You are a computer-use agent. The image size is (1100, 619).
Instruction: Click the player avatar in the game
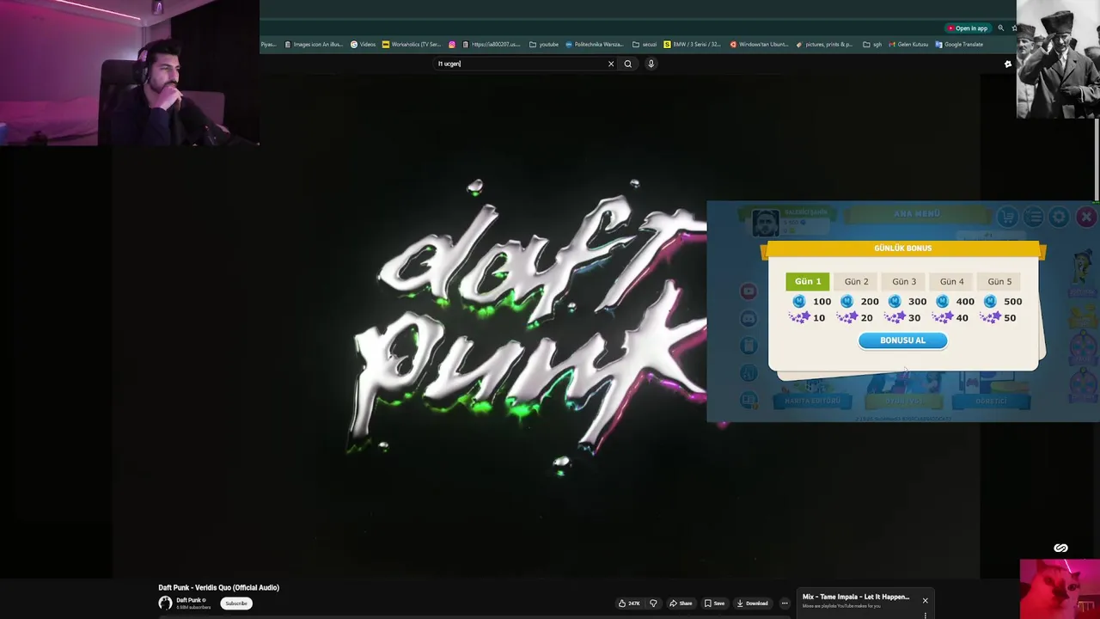(x=765, y=223)
